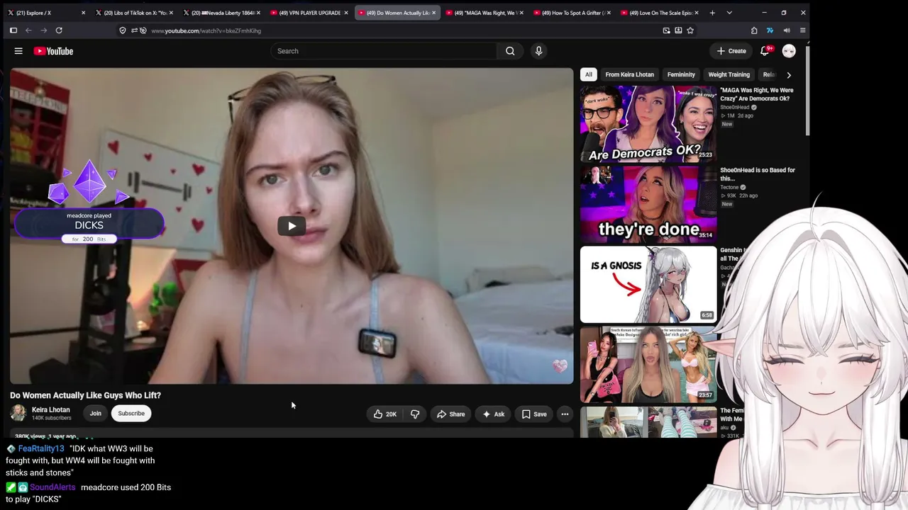Screen dimensions: 908x510
Task: Select the Weight Training filter chip
Action: (x=729, y=74)
